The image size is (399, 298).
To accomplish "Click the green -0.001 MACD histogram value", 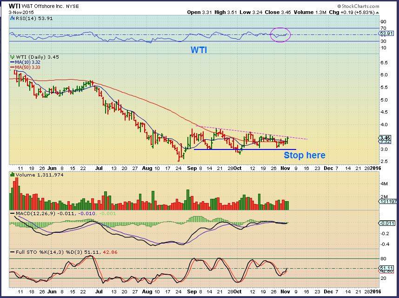I will (x=107, y=213).
